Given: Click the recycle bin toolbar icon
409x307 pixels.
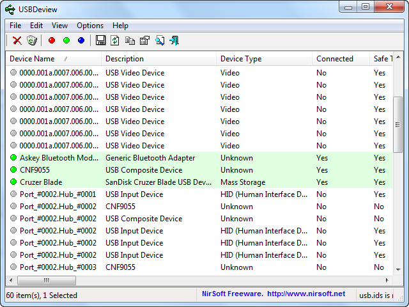Looking at the screenshot, I should [x=32, y=40].
